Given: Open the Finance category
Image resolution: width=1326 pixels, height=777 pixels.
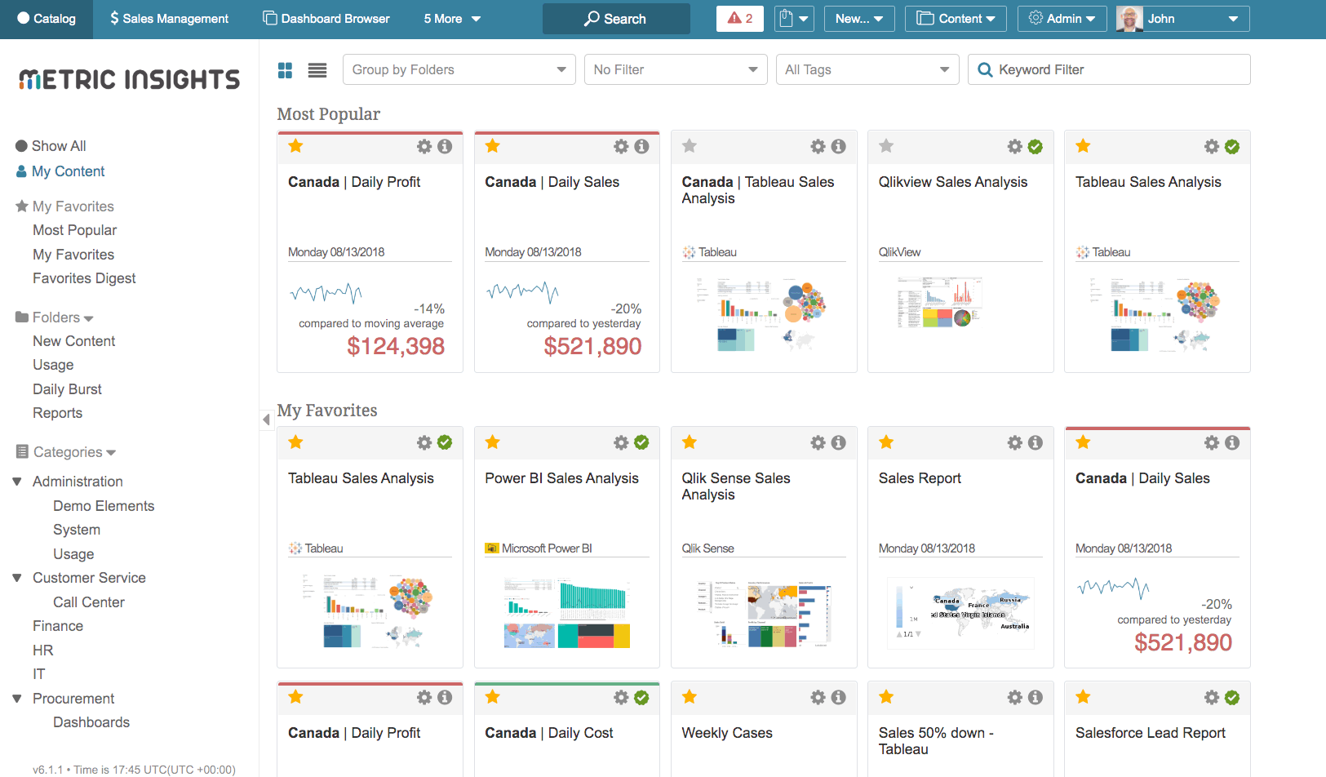Looking at the screenshot, I should tap(58, 626).
